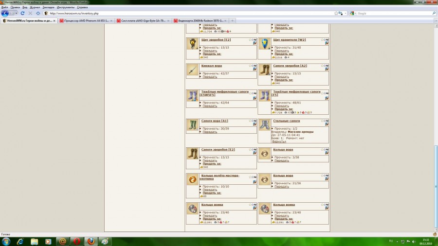
Task: Switch to the Процессор AMD Phenom X4 955 tab
Action: pos(86,20)
